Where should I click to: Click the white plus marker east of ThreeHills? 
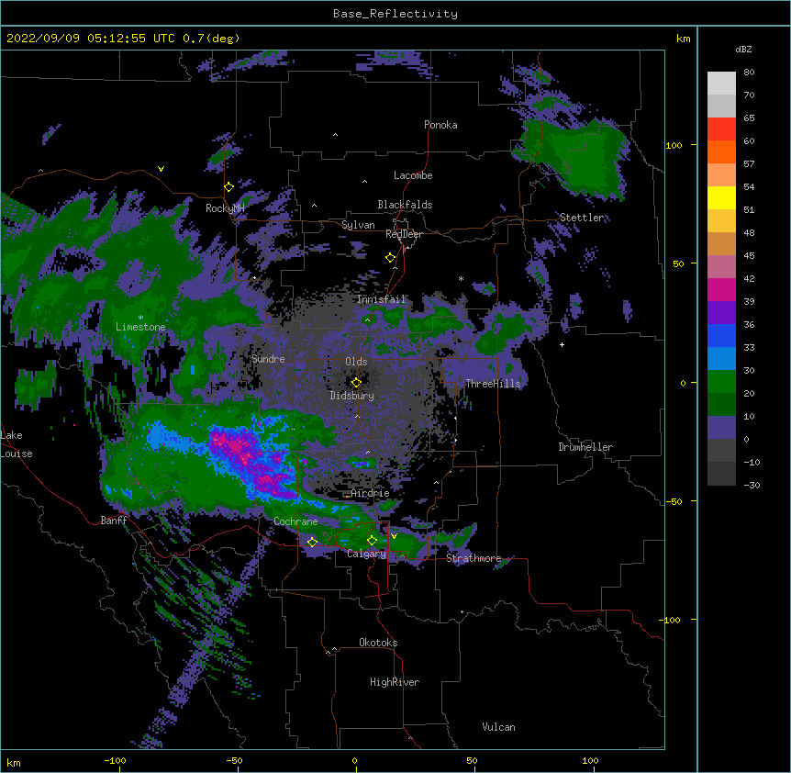click(562, 344)
